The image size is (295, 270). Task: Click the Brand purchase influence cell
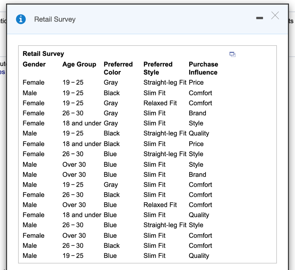197,113
